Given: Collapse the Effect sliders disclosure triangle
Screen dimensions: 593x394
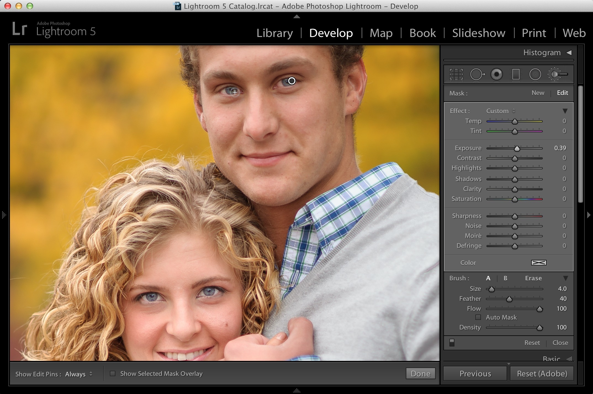Looking at the screenshot, I should click(x=565, y=111).
